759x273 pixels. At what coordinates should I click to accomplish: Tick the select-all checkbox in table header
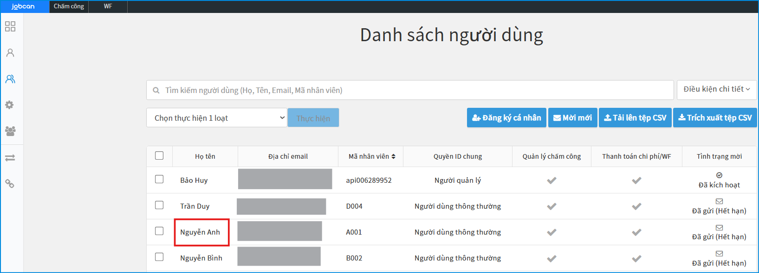point(159,155)
